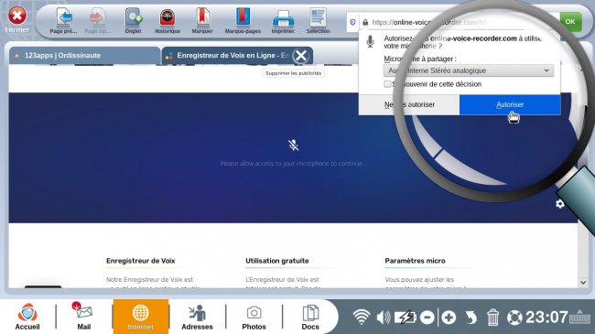Click the shield icon in address bar
Viewport: 595px width, 334px height.
tap(352, 22)
